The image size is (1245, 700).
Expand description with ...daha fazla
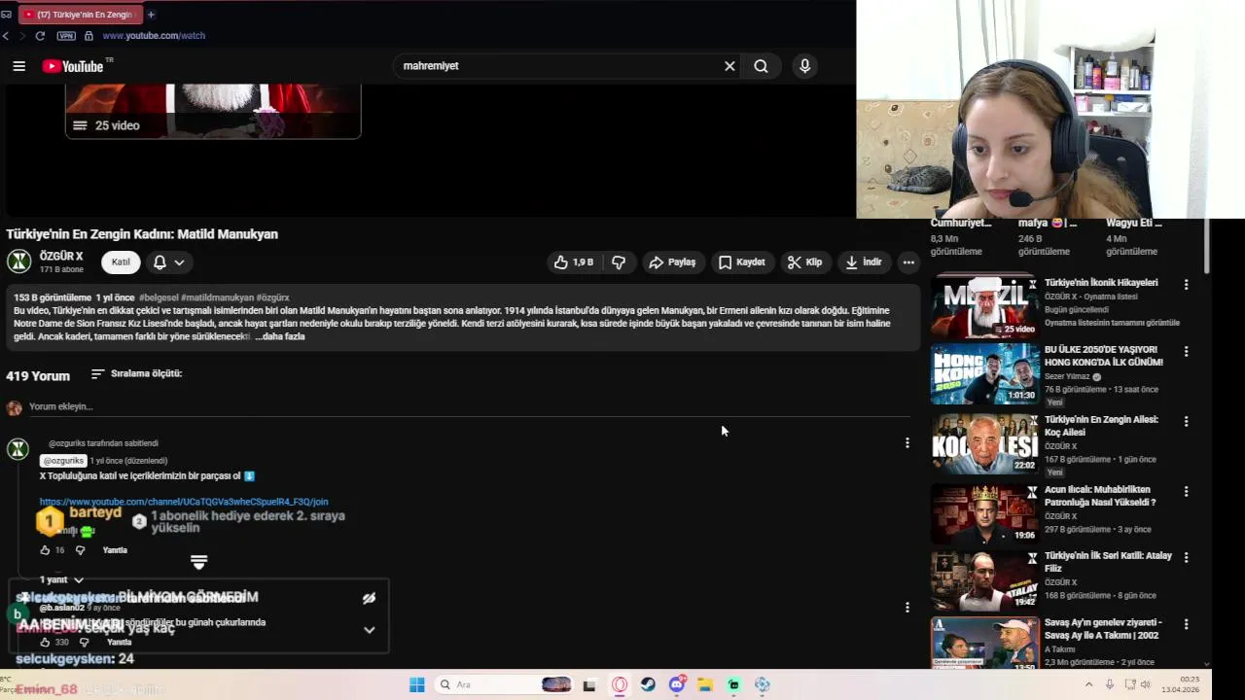[280, 336]
